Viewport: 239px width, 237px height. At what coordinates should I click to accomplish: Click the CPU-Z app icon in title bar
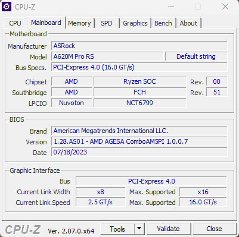[7, 7]
